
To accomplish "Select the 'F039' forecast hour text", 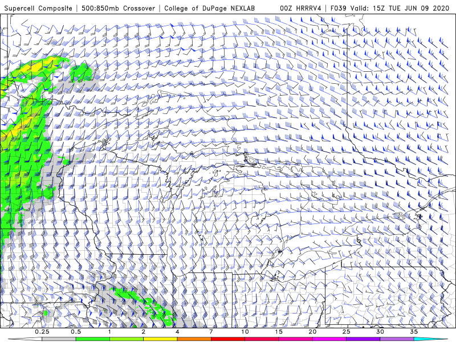I will pos(338,9).
